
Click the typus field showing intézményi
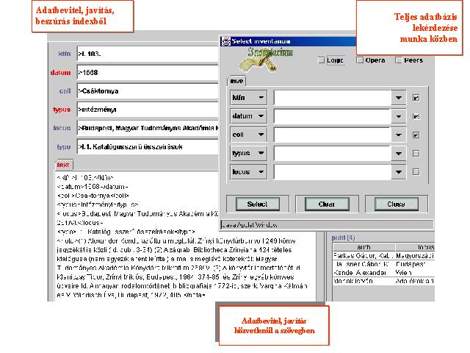(x=148, y=110)
